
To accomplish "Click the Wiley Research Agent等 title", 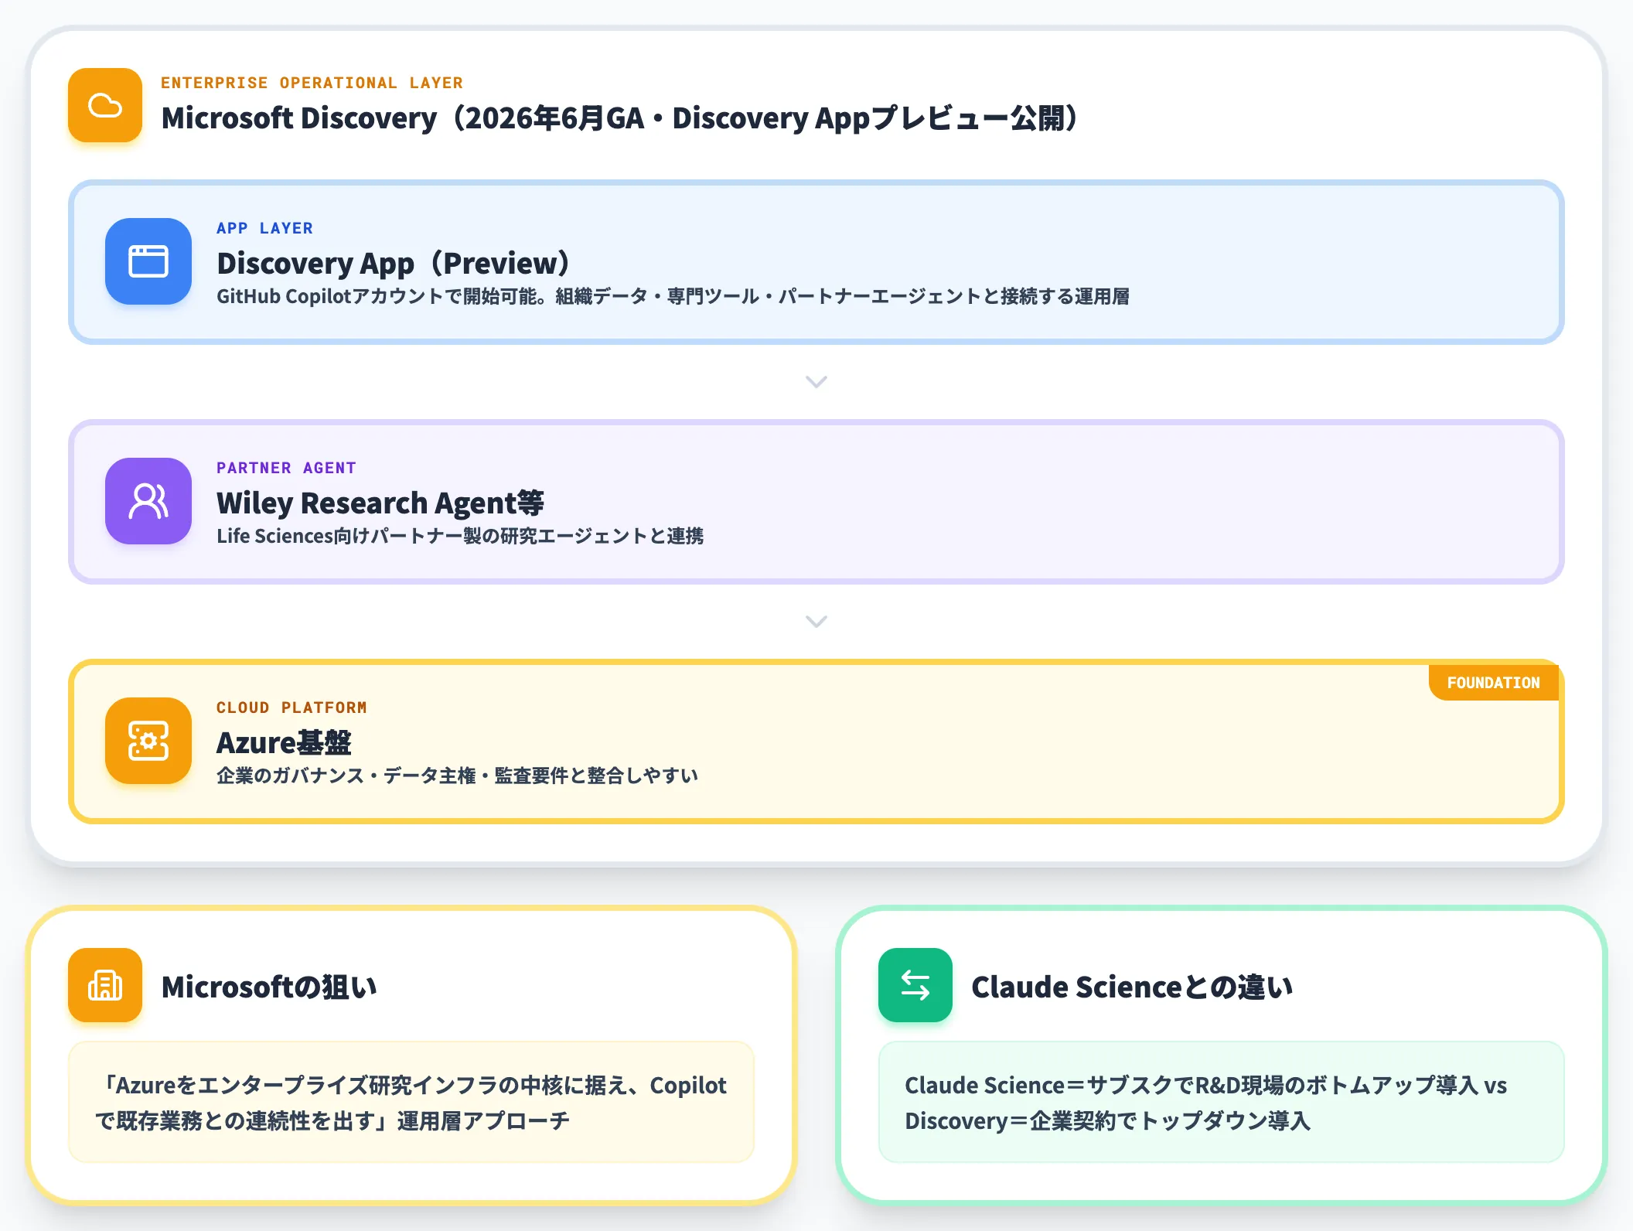I will [380, 503].
